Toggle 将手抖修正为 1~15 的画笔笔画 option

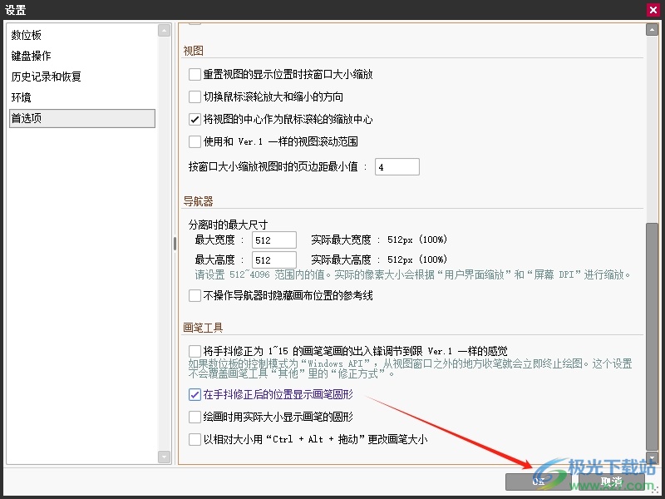[x=195, y=351]
